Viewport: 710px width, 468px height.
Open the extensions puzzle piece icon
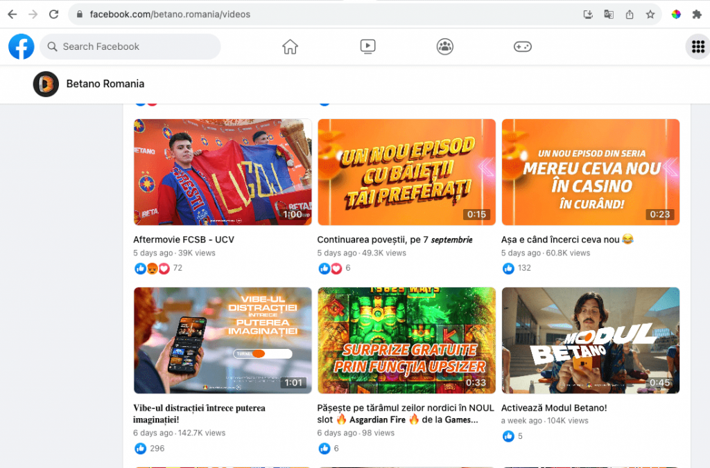point(697,15)
